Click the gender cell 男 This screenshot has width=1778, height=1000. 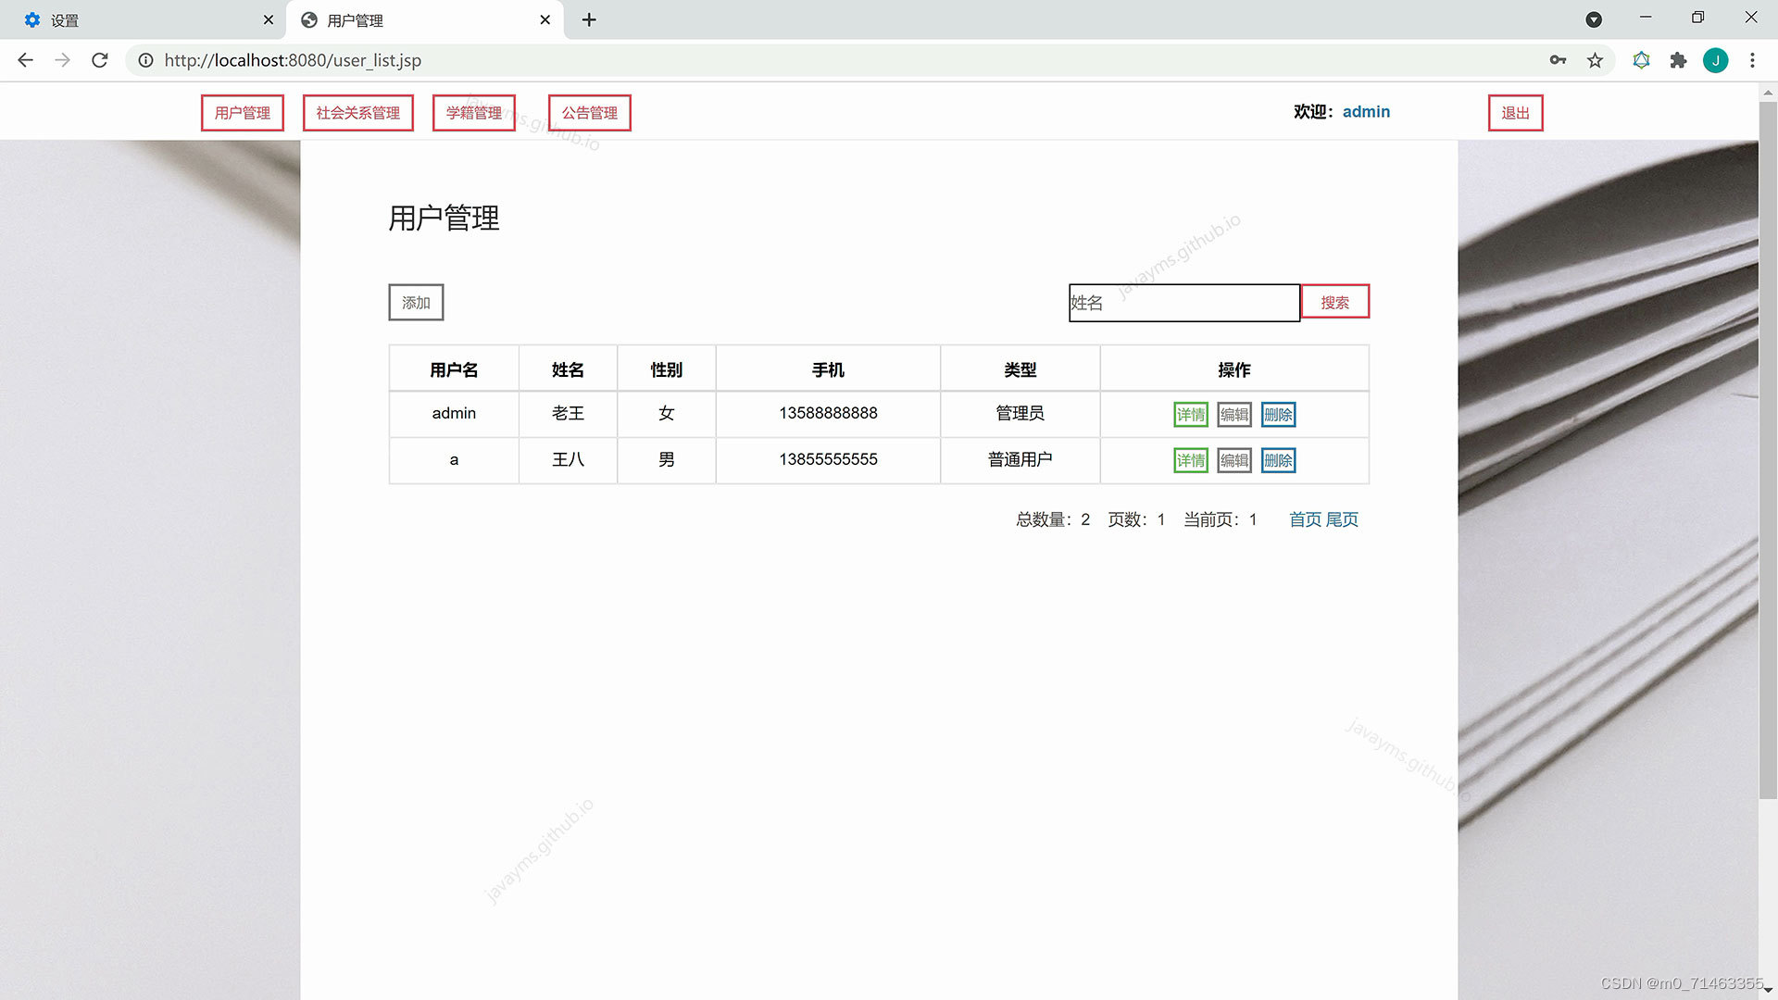666,459
